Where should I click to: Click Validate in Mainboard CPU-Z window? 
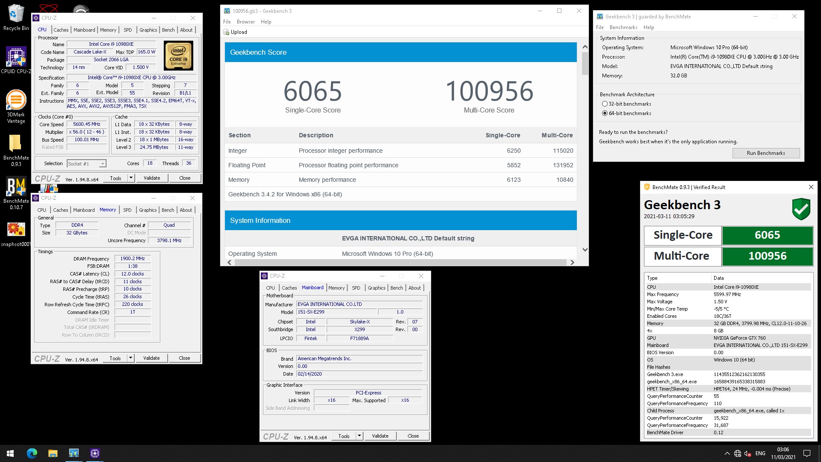[380, 436]
